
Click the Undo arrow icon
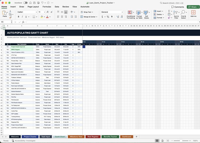pyautogui.click(x=42, y=3)
